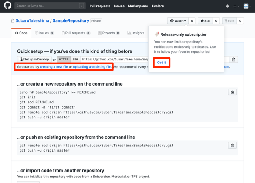Image resolution: width=255 pixels, height=183 pixels.
Task: Click the stargazers count next to Star
Action: tap(216, 21)
